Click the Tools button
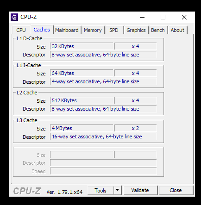Viewport: 201px width, 205px height. pyautogui.click(x=100, y=190)
